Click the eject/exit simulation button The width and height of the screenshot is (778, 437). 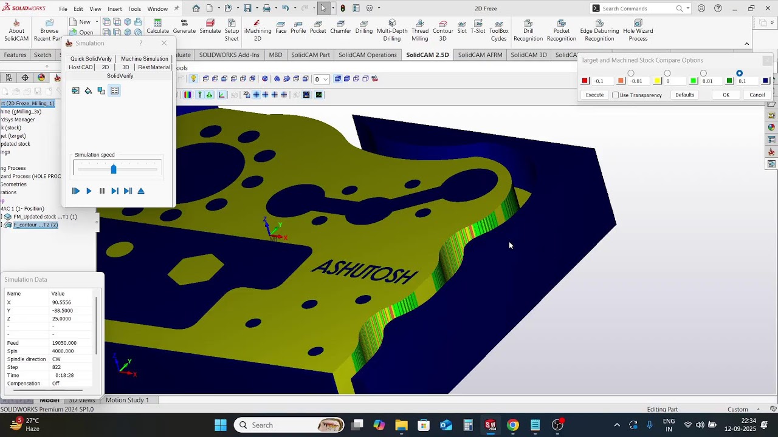tap(141, 191)
